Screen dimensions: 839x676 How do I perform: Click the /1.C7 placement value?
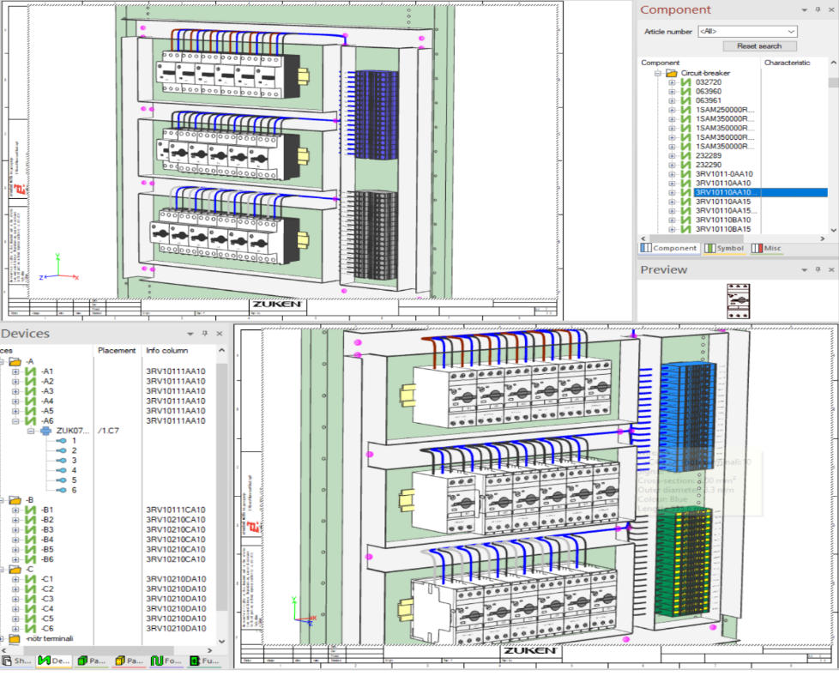pyautogui.click(x=108, y=431)
